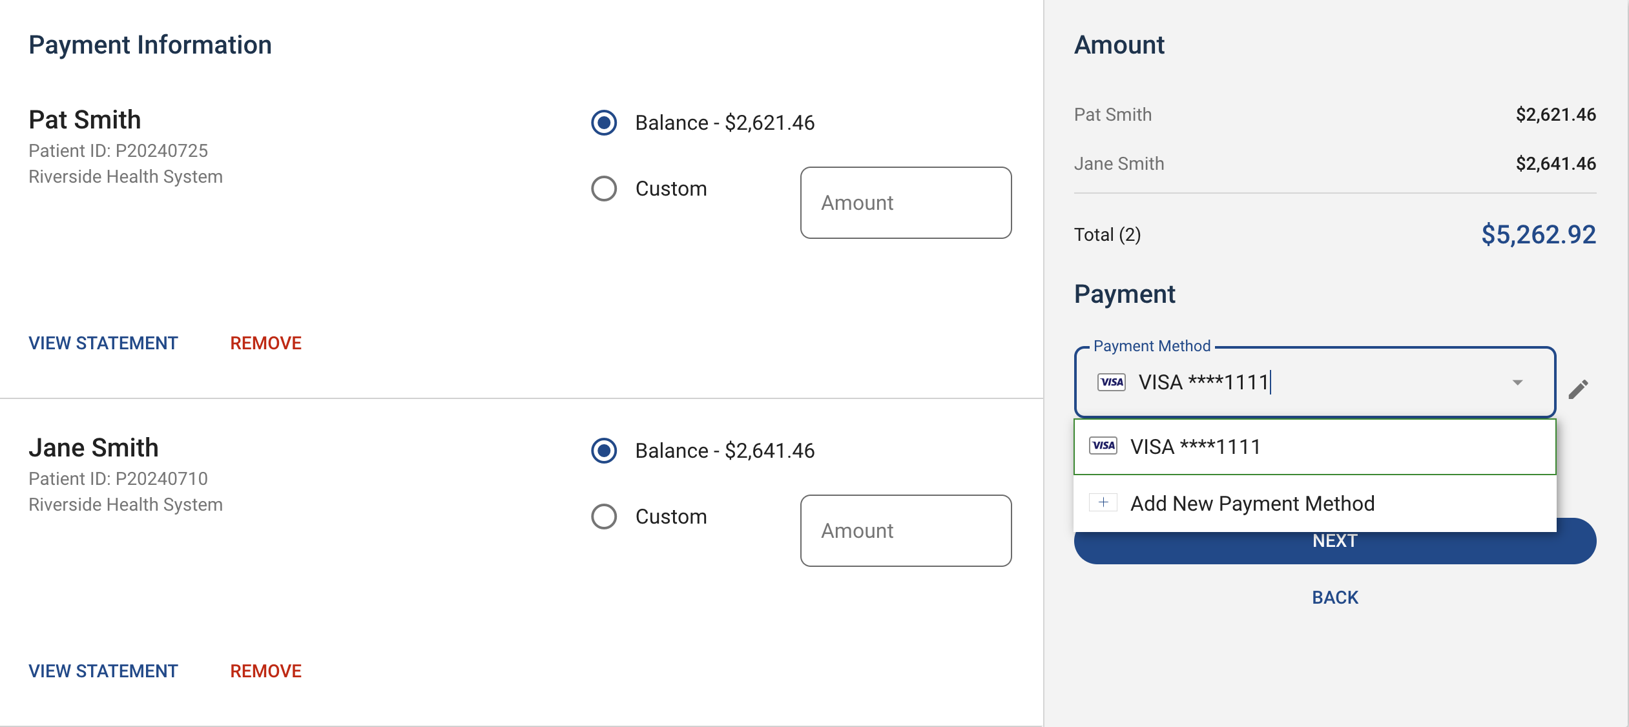Click REMOVE under Pat Smith
This screenshot has width=1629, height=727.
[x=265, y=343]
